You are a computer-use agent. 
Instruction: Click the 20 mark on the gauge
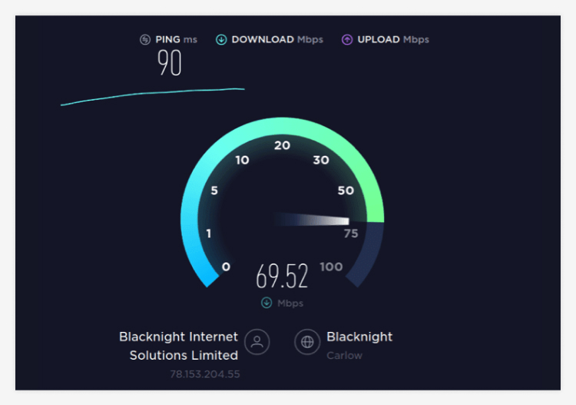282,145
